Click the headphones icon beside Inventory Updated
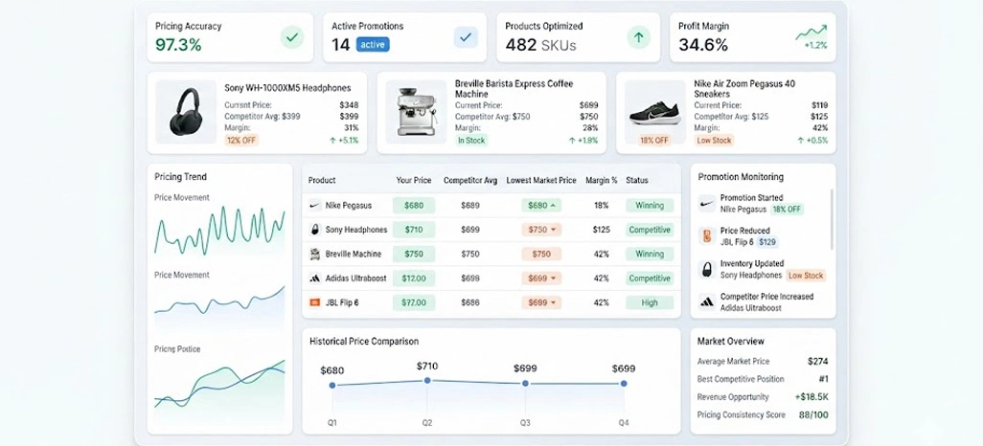This screenshot has height=446, width=983. (707, 269)
